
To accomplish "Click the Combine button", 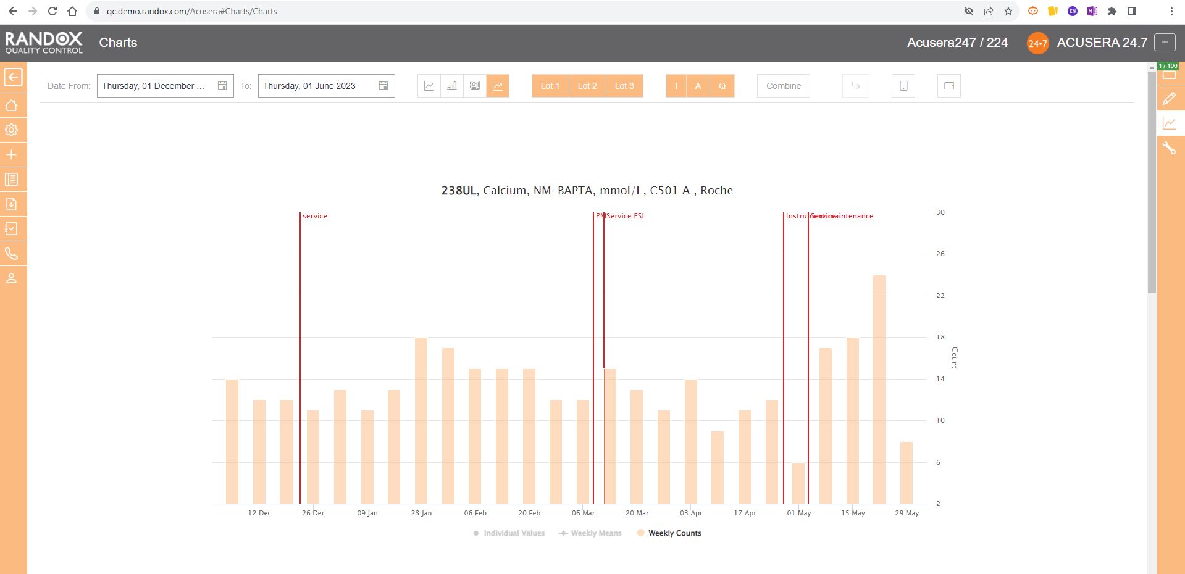I will (783, 86).
